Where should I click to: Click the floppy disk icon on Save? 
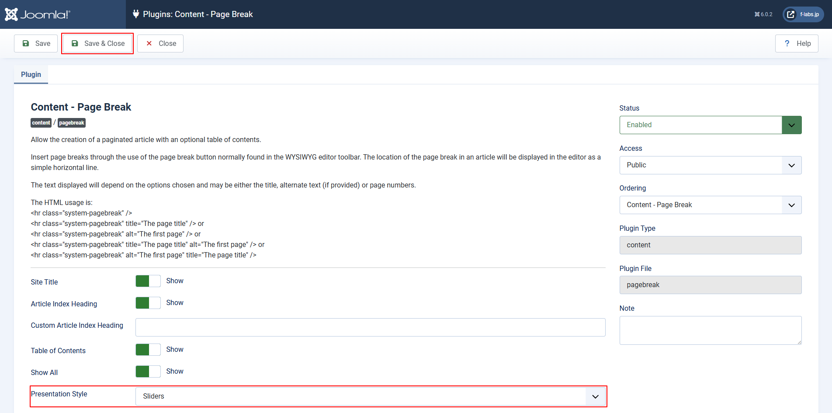(26, 43)
